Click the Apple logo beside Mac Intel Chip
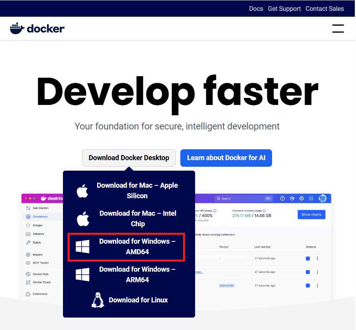Screen dimensions: 356x330 tap(82, 218)
